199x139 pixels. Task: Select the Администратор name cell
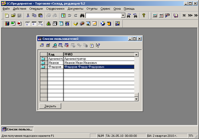coord(99,59)
